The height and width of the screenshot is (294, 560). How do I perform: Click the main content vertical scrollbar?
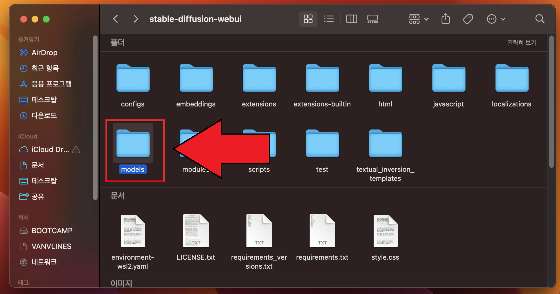[x=552, y=102]
